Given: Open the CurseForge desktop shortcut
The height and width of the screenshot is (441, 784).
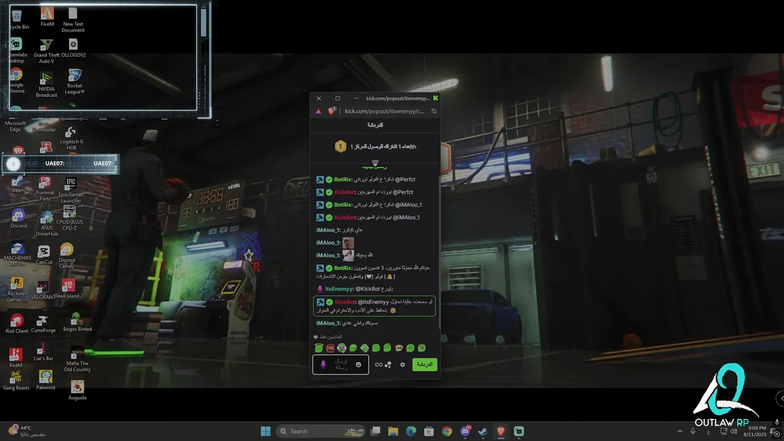Looking at the screenshot, I should point(43,325).
